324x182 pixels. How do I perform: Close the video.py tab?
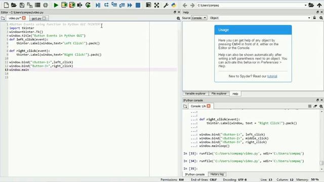coord(24,18)
